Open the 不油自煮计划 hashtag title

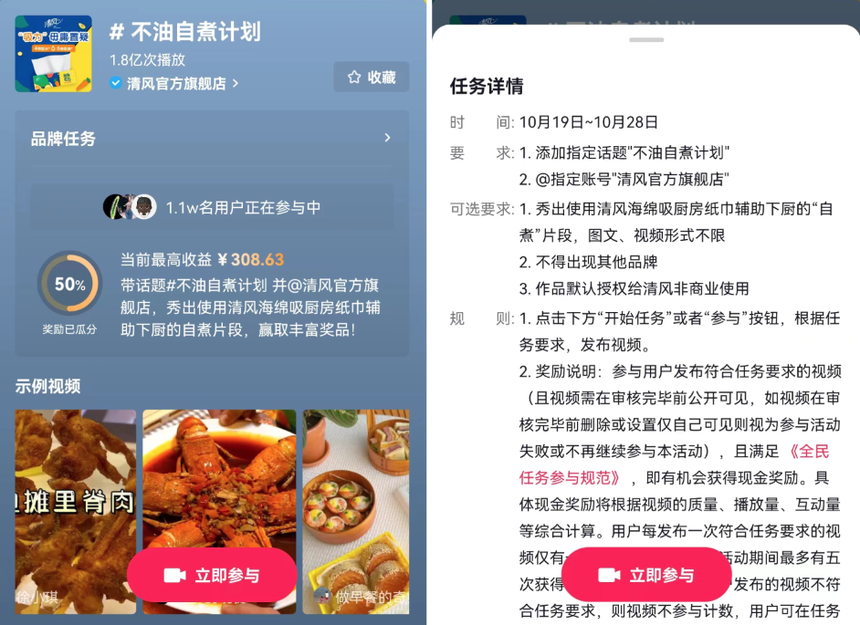click(184, 32)
